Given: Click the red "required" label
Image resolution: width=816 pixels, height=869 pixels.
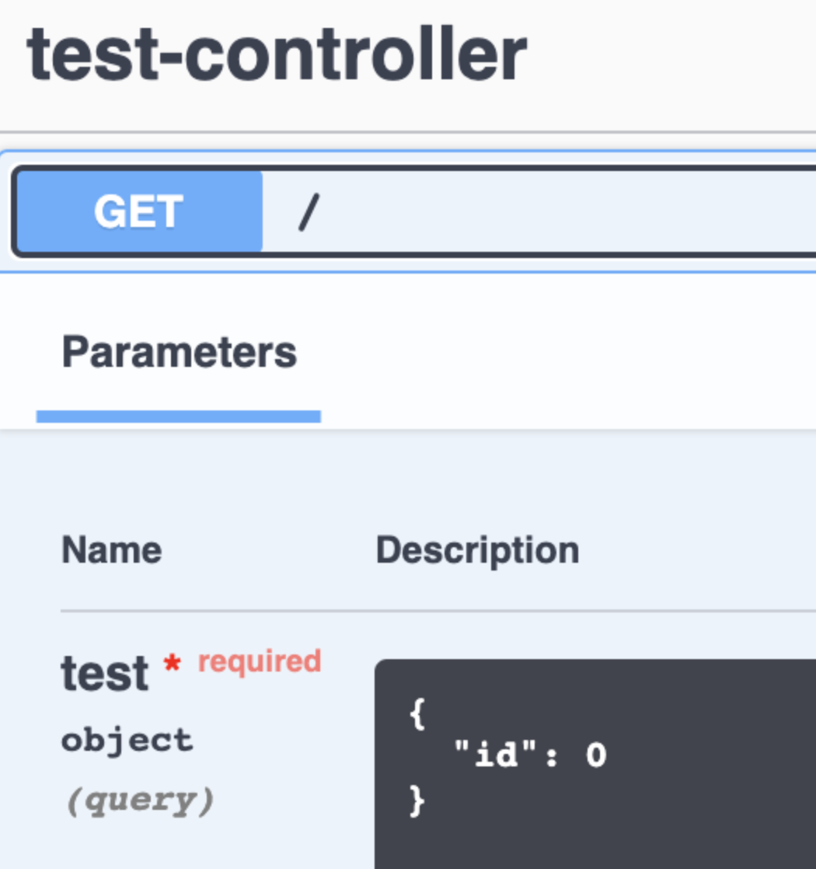Looking at the screenshot, I should point(260,661).
